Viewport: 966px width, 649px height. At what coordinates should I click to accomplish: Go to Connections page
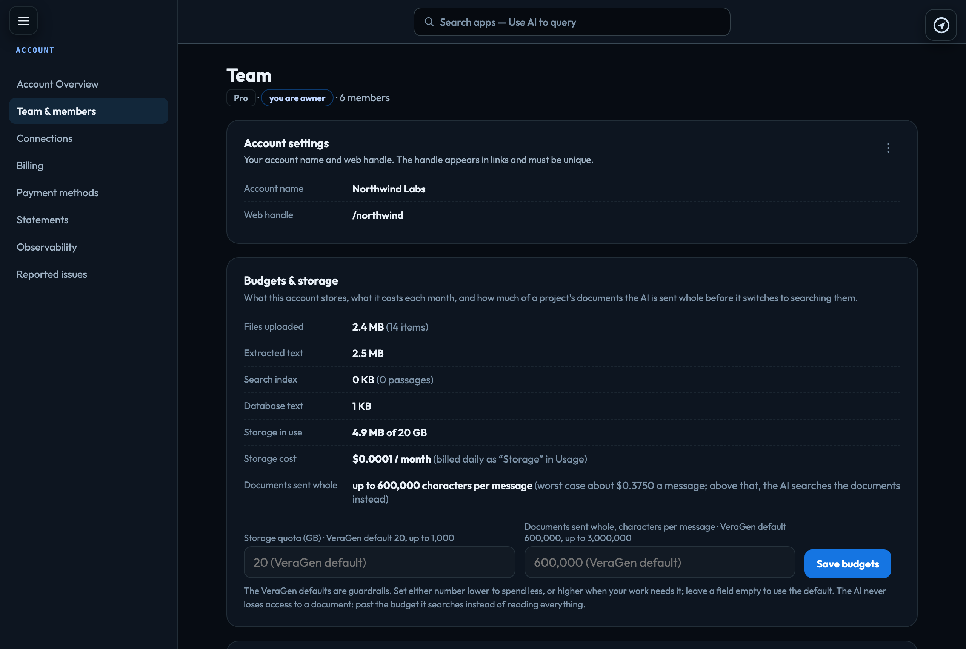(89, 138)
